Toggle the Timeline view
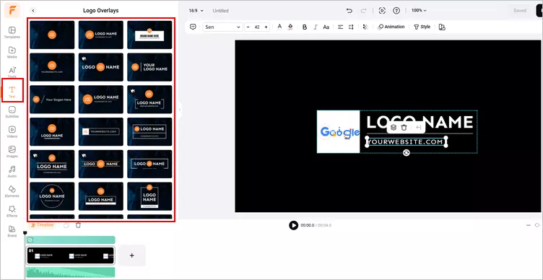The image size is (543, 280). [43, 225]
